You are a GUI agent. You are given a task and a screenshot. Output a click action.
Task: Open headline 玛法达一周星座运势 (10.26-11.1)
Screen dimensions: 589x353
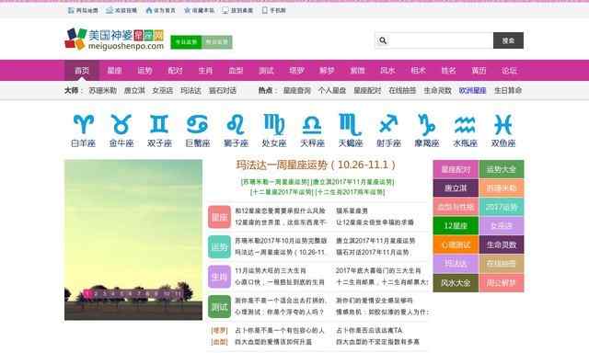[316, 165]
